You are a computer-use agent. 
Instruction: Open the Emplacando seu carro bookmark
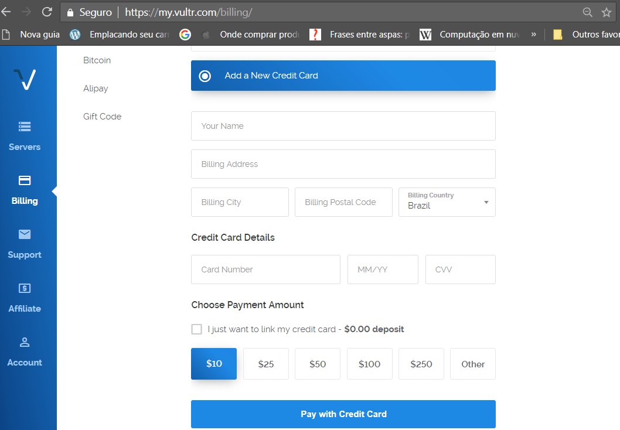[x=130, y=35]
